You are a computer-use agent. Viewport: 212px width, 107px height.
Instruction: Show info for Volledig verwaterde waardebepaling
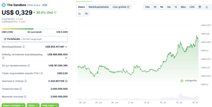point(3,58)
